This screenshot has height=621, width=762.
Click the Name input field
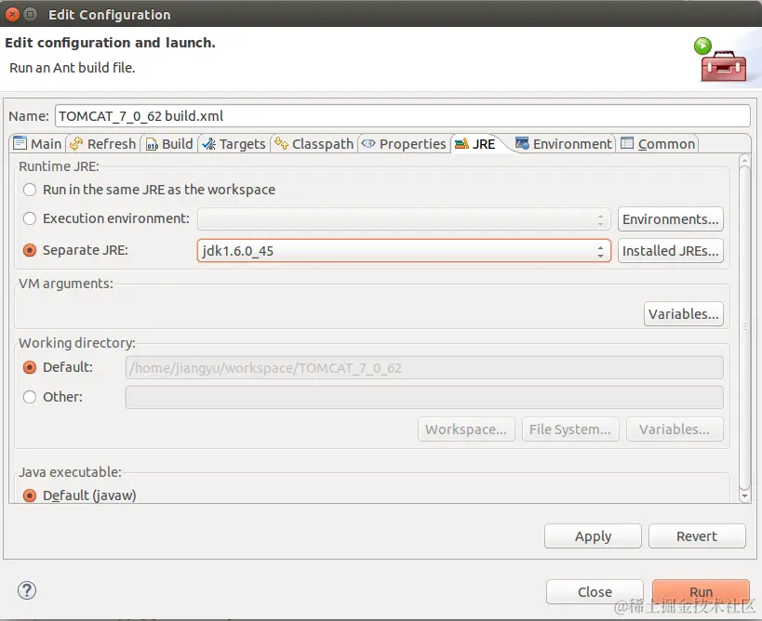click(x=402, y=116)
